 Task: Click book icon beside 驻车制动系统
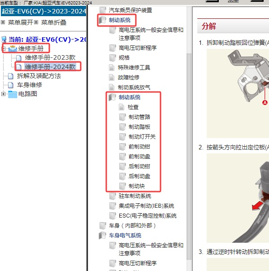tap(113, 196)
